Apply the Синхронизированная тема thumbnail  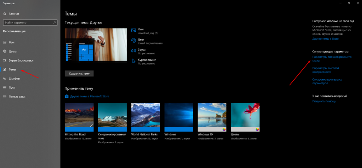pyautogui.click(x=112, y=117)
